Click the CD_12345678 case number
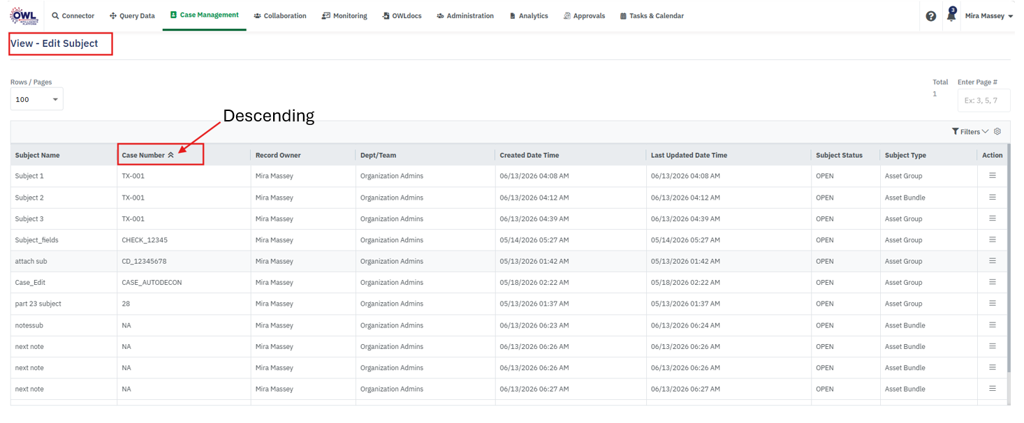 [x=144, y=261]
